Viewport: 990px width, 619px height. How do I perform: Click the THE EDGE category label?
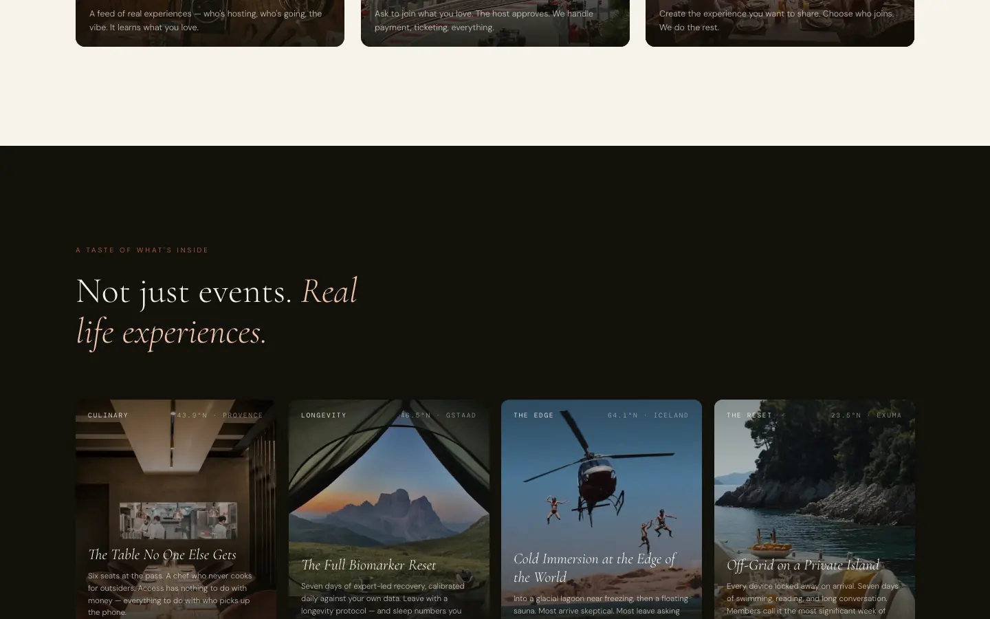533,415
